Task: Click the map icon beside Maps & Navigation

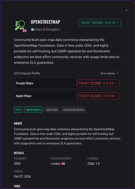Action: (33, 29)
